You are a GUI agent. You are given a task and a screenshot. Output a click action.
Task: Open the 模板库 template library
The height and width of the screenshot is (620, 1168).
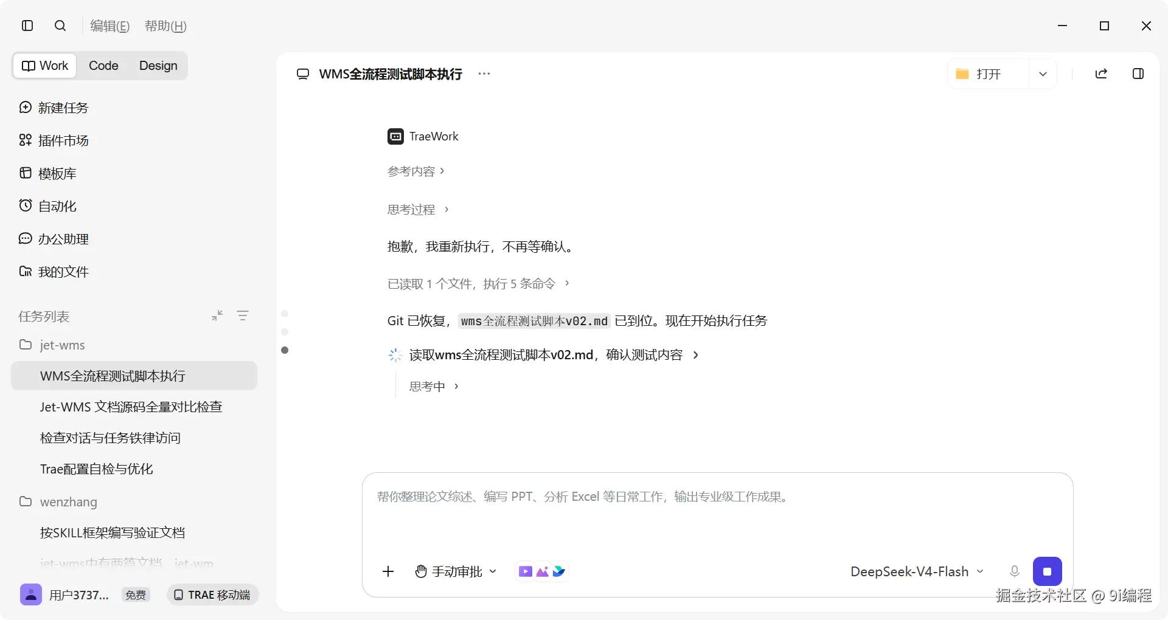[x=47, y=173]
